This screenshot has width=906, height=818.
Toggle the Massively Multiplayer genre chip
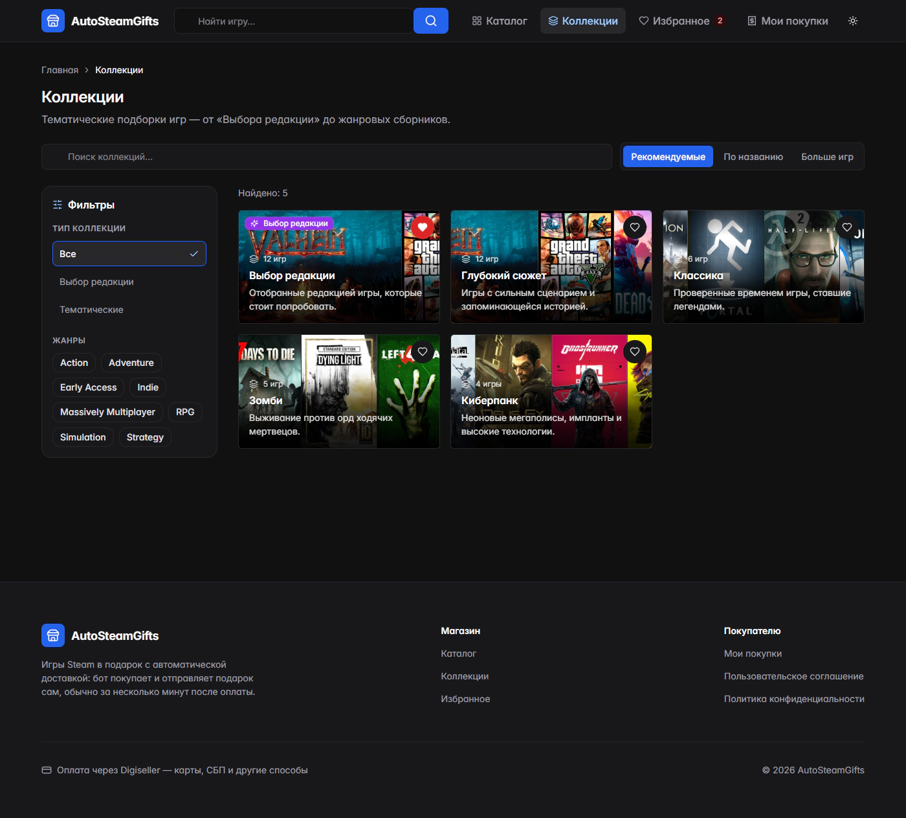click(x=107, y=412)
